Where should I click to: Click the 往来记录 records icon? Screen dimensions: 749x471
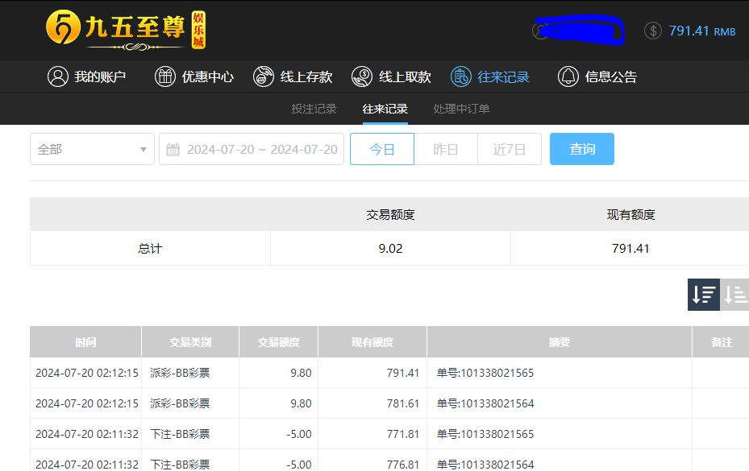click(x=461, y=76)
